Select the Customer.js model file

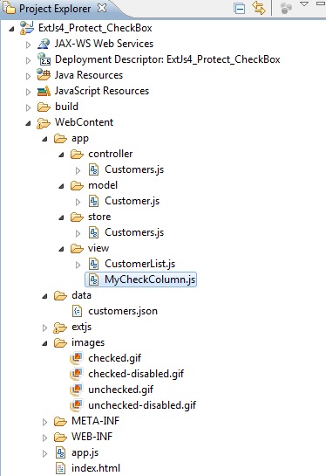click(132, 201)
